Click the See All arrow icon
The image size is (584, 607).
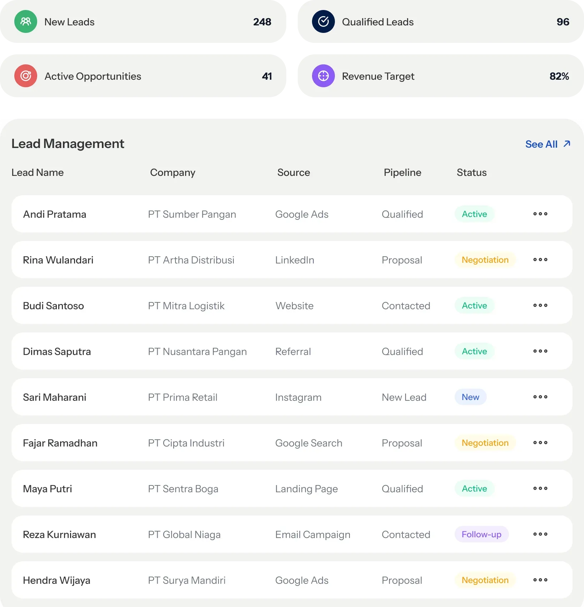(567, 144)
